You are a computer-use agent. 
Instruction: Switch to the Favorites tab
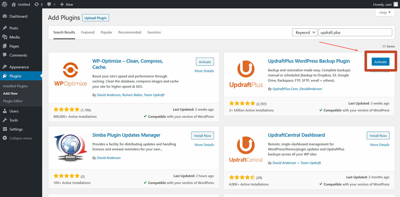pos(154,32)
